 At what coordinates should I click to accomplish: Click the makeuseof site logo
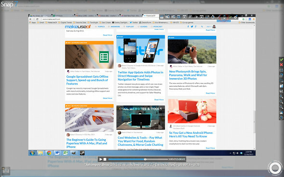click(x=77, y=26)
